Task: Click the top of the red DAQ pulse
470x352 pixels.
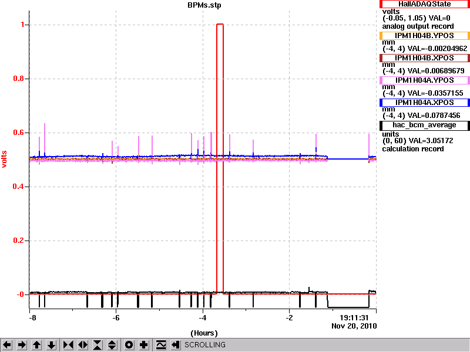Action: coord(220,24)
